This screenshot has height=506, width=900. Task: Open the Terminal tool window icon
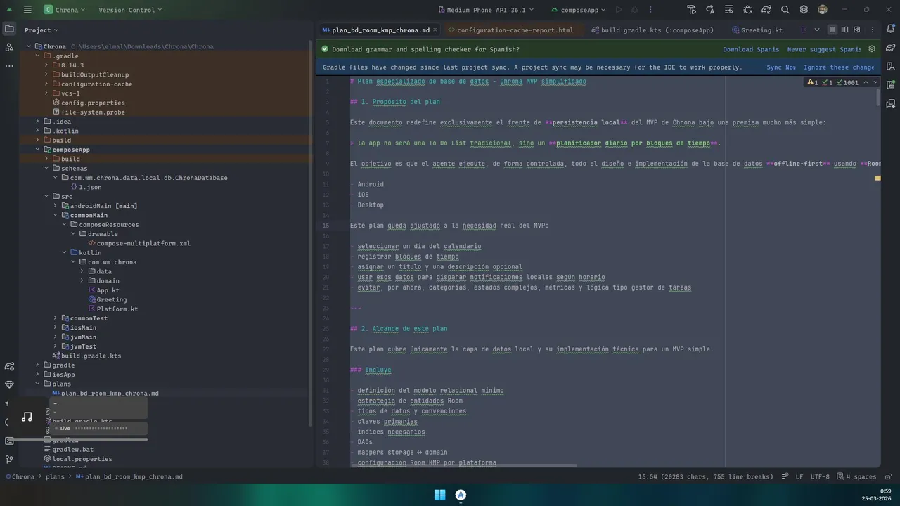(9, 441)
